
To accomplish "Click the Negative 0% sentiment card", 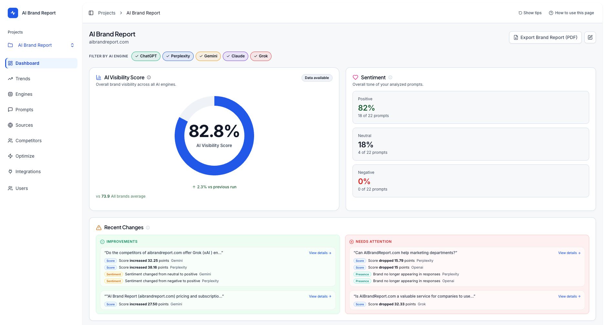I will tap(471, 181).
